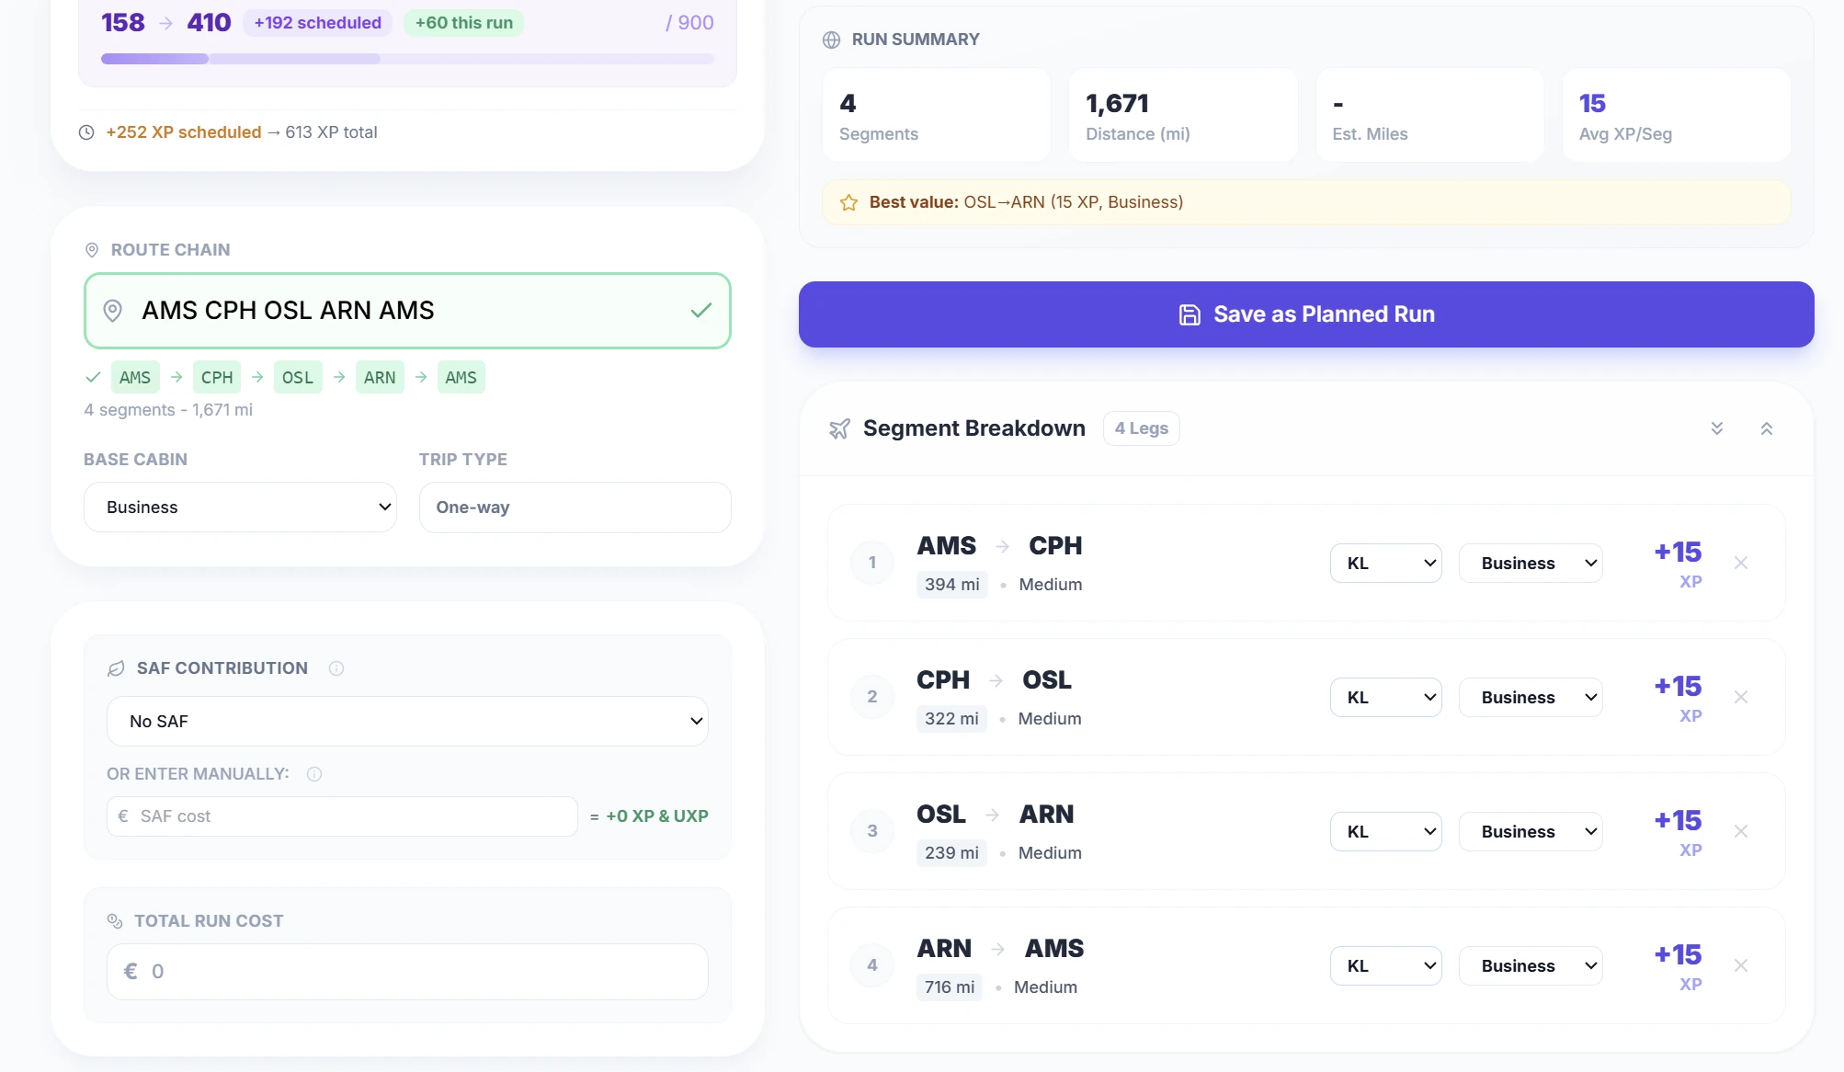Image resolution: width=1844 pixels, height=1072 pixels.
Task: Click the XP progress bar under 158 to 410
Action: coord(404,58)
